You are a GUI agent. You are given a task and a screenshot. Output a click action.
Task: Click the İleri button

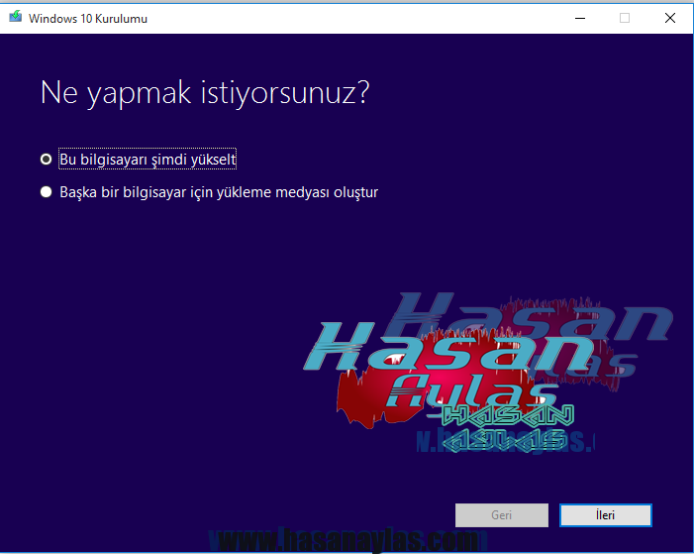(x=606, y=515)
